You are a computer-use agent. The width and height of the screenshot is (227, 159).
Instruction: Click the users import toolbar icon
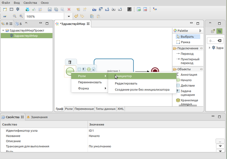pyautogui.click(x=27, y=9)
